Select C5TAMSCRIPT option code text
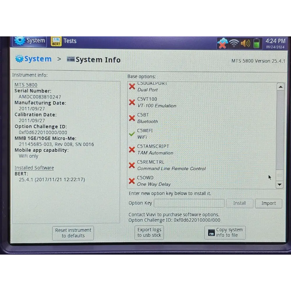This screenshot has height=291, width=291. (153, 146)
